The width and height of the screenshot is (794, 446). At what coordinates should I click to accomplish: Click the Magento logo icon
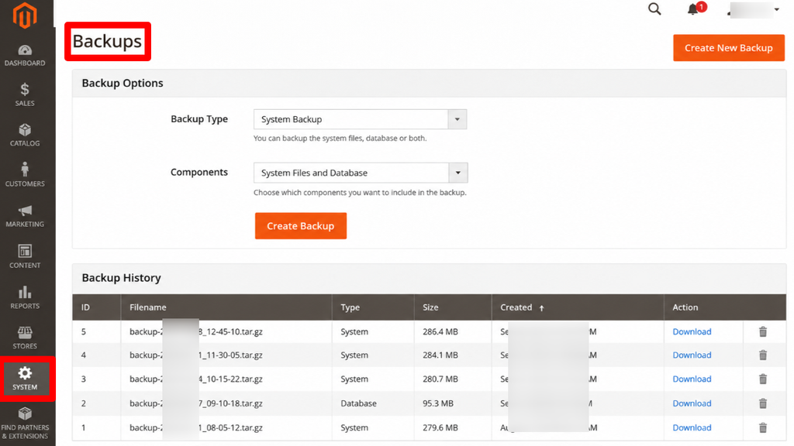tap(25, 15)
